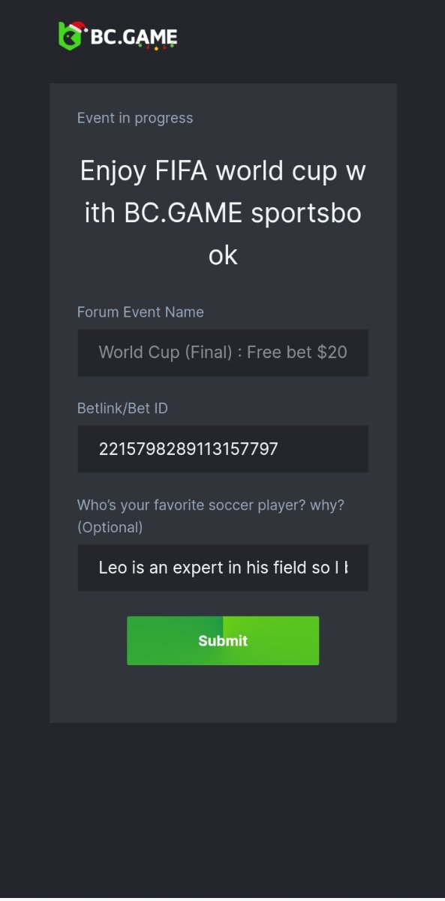The width and height of the screenshot is (445, 901).
Task: Focus the Betlink/Bet ID input field
Action: point(223,449)
